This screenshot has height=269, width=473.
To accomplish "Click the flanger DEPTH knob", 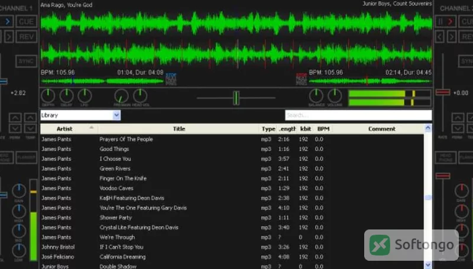I will [x=48, y=96].
